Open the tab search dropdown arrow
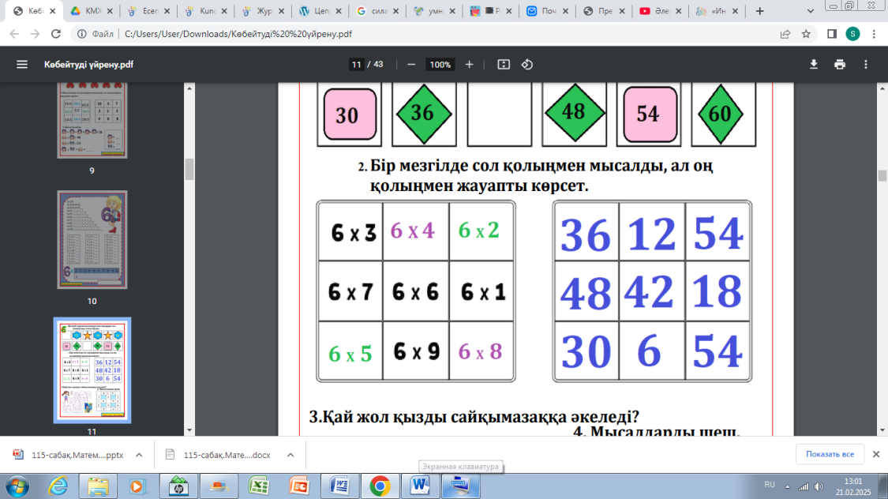This screenshot has width=888, height=499. pos(811,11)
